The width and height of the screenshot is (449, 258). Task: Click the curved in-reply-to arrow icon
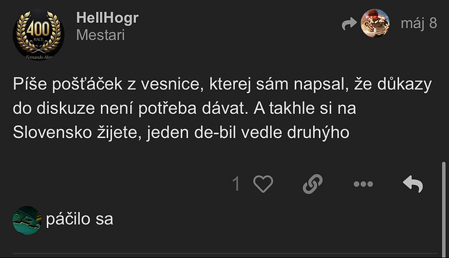(x=349, y=24)
